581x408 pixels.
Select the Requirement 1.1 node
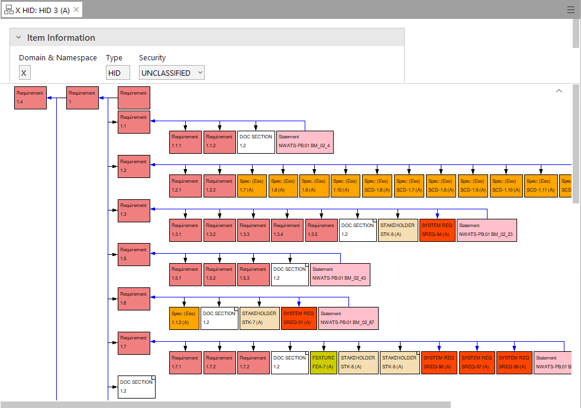[x=134, y=122]
